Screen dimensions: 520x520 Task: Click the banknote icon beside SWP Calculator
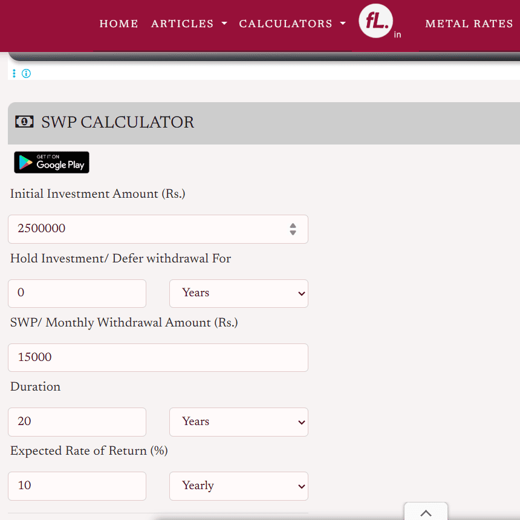pyautogui.click(x=24, y=122)
